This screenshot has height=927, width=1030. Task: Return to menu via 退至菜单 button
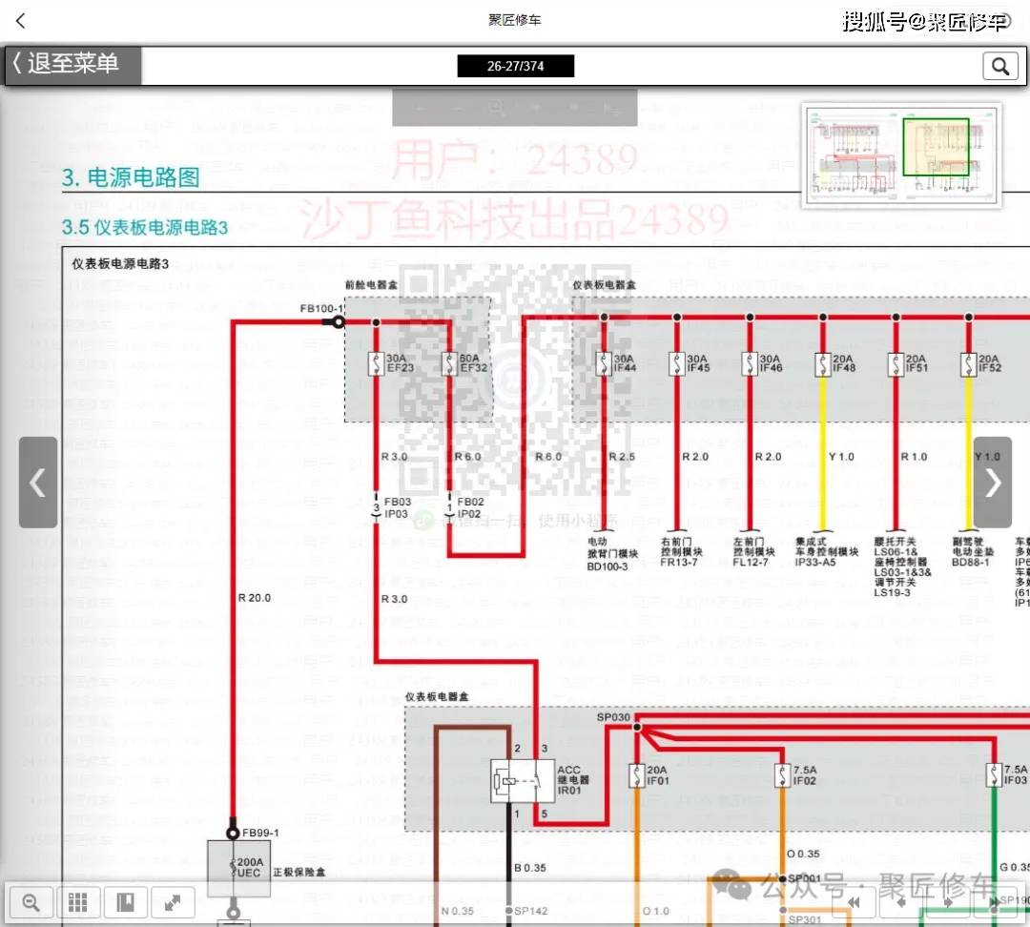pos(72,65)
